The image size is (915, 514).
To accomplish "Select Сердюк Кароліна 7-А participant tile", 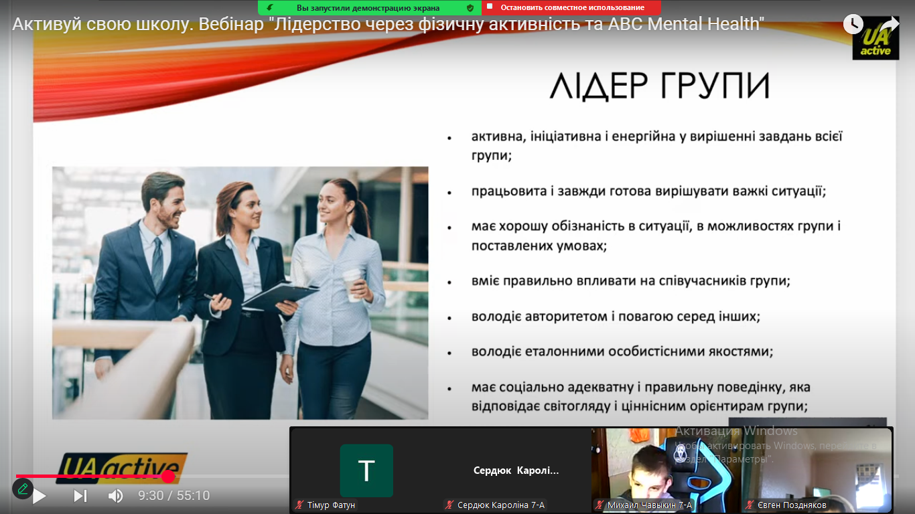I will point(516,470).
